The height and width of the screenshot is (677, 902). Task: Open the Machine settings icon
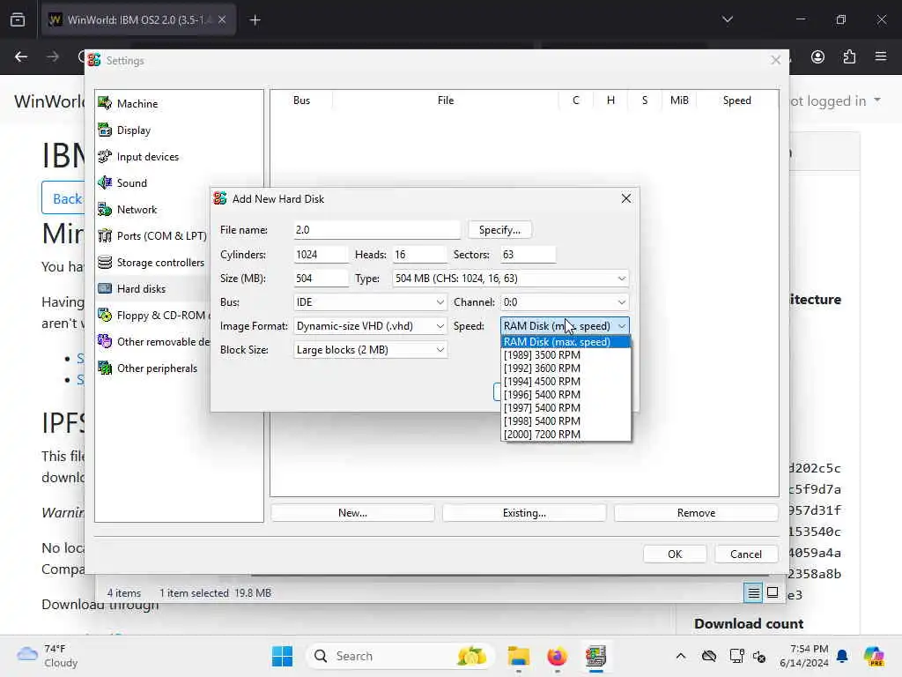[105, 103]
